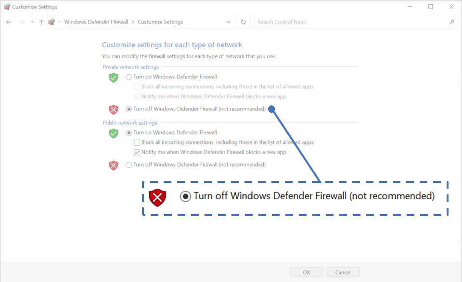The height and width of the screenshot is (282, 462).
Task: Click the Public network settings heading
Action: point(130,123)
